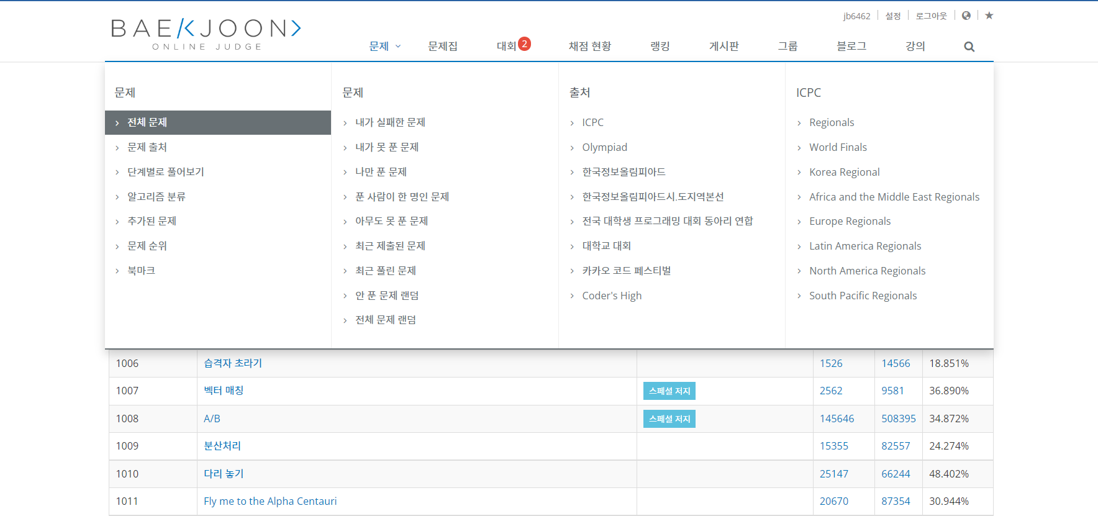The height and width of the screenshot is (516, 1098).
Task: Open problem 습격자 초라기
Action: tap(233, 363)
